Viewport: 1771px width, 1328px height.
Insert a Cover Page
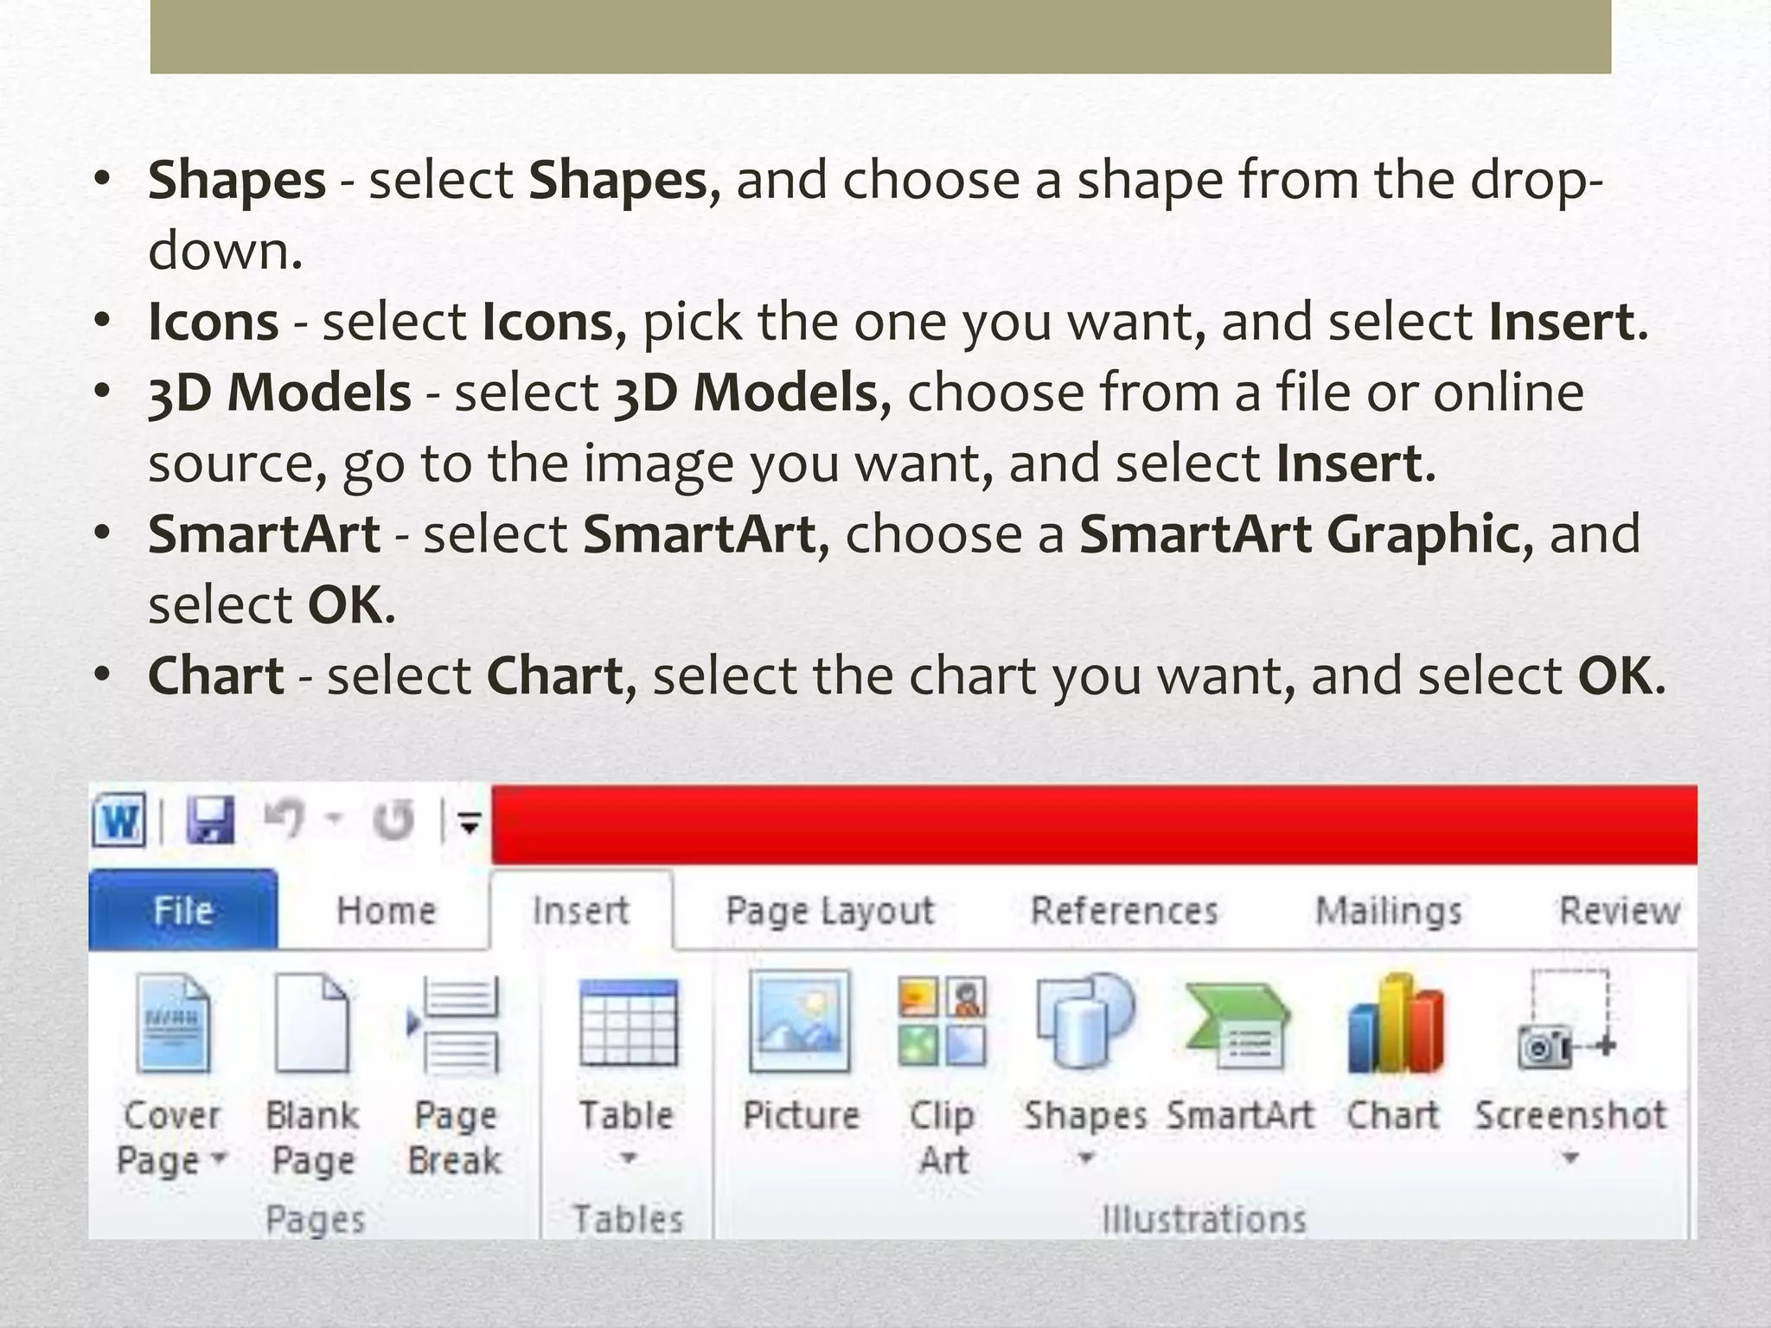click(x=172, y=1023)
